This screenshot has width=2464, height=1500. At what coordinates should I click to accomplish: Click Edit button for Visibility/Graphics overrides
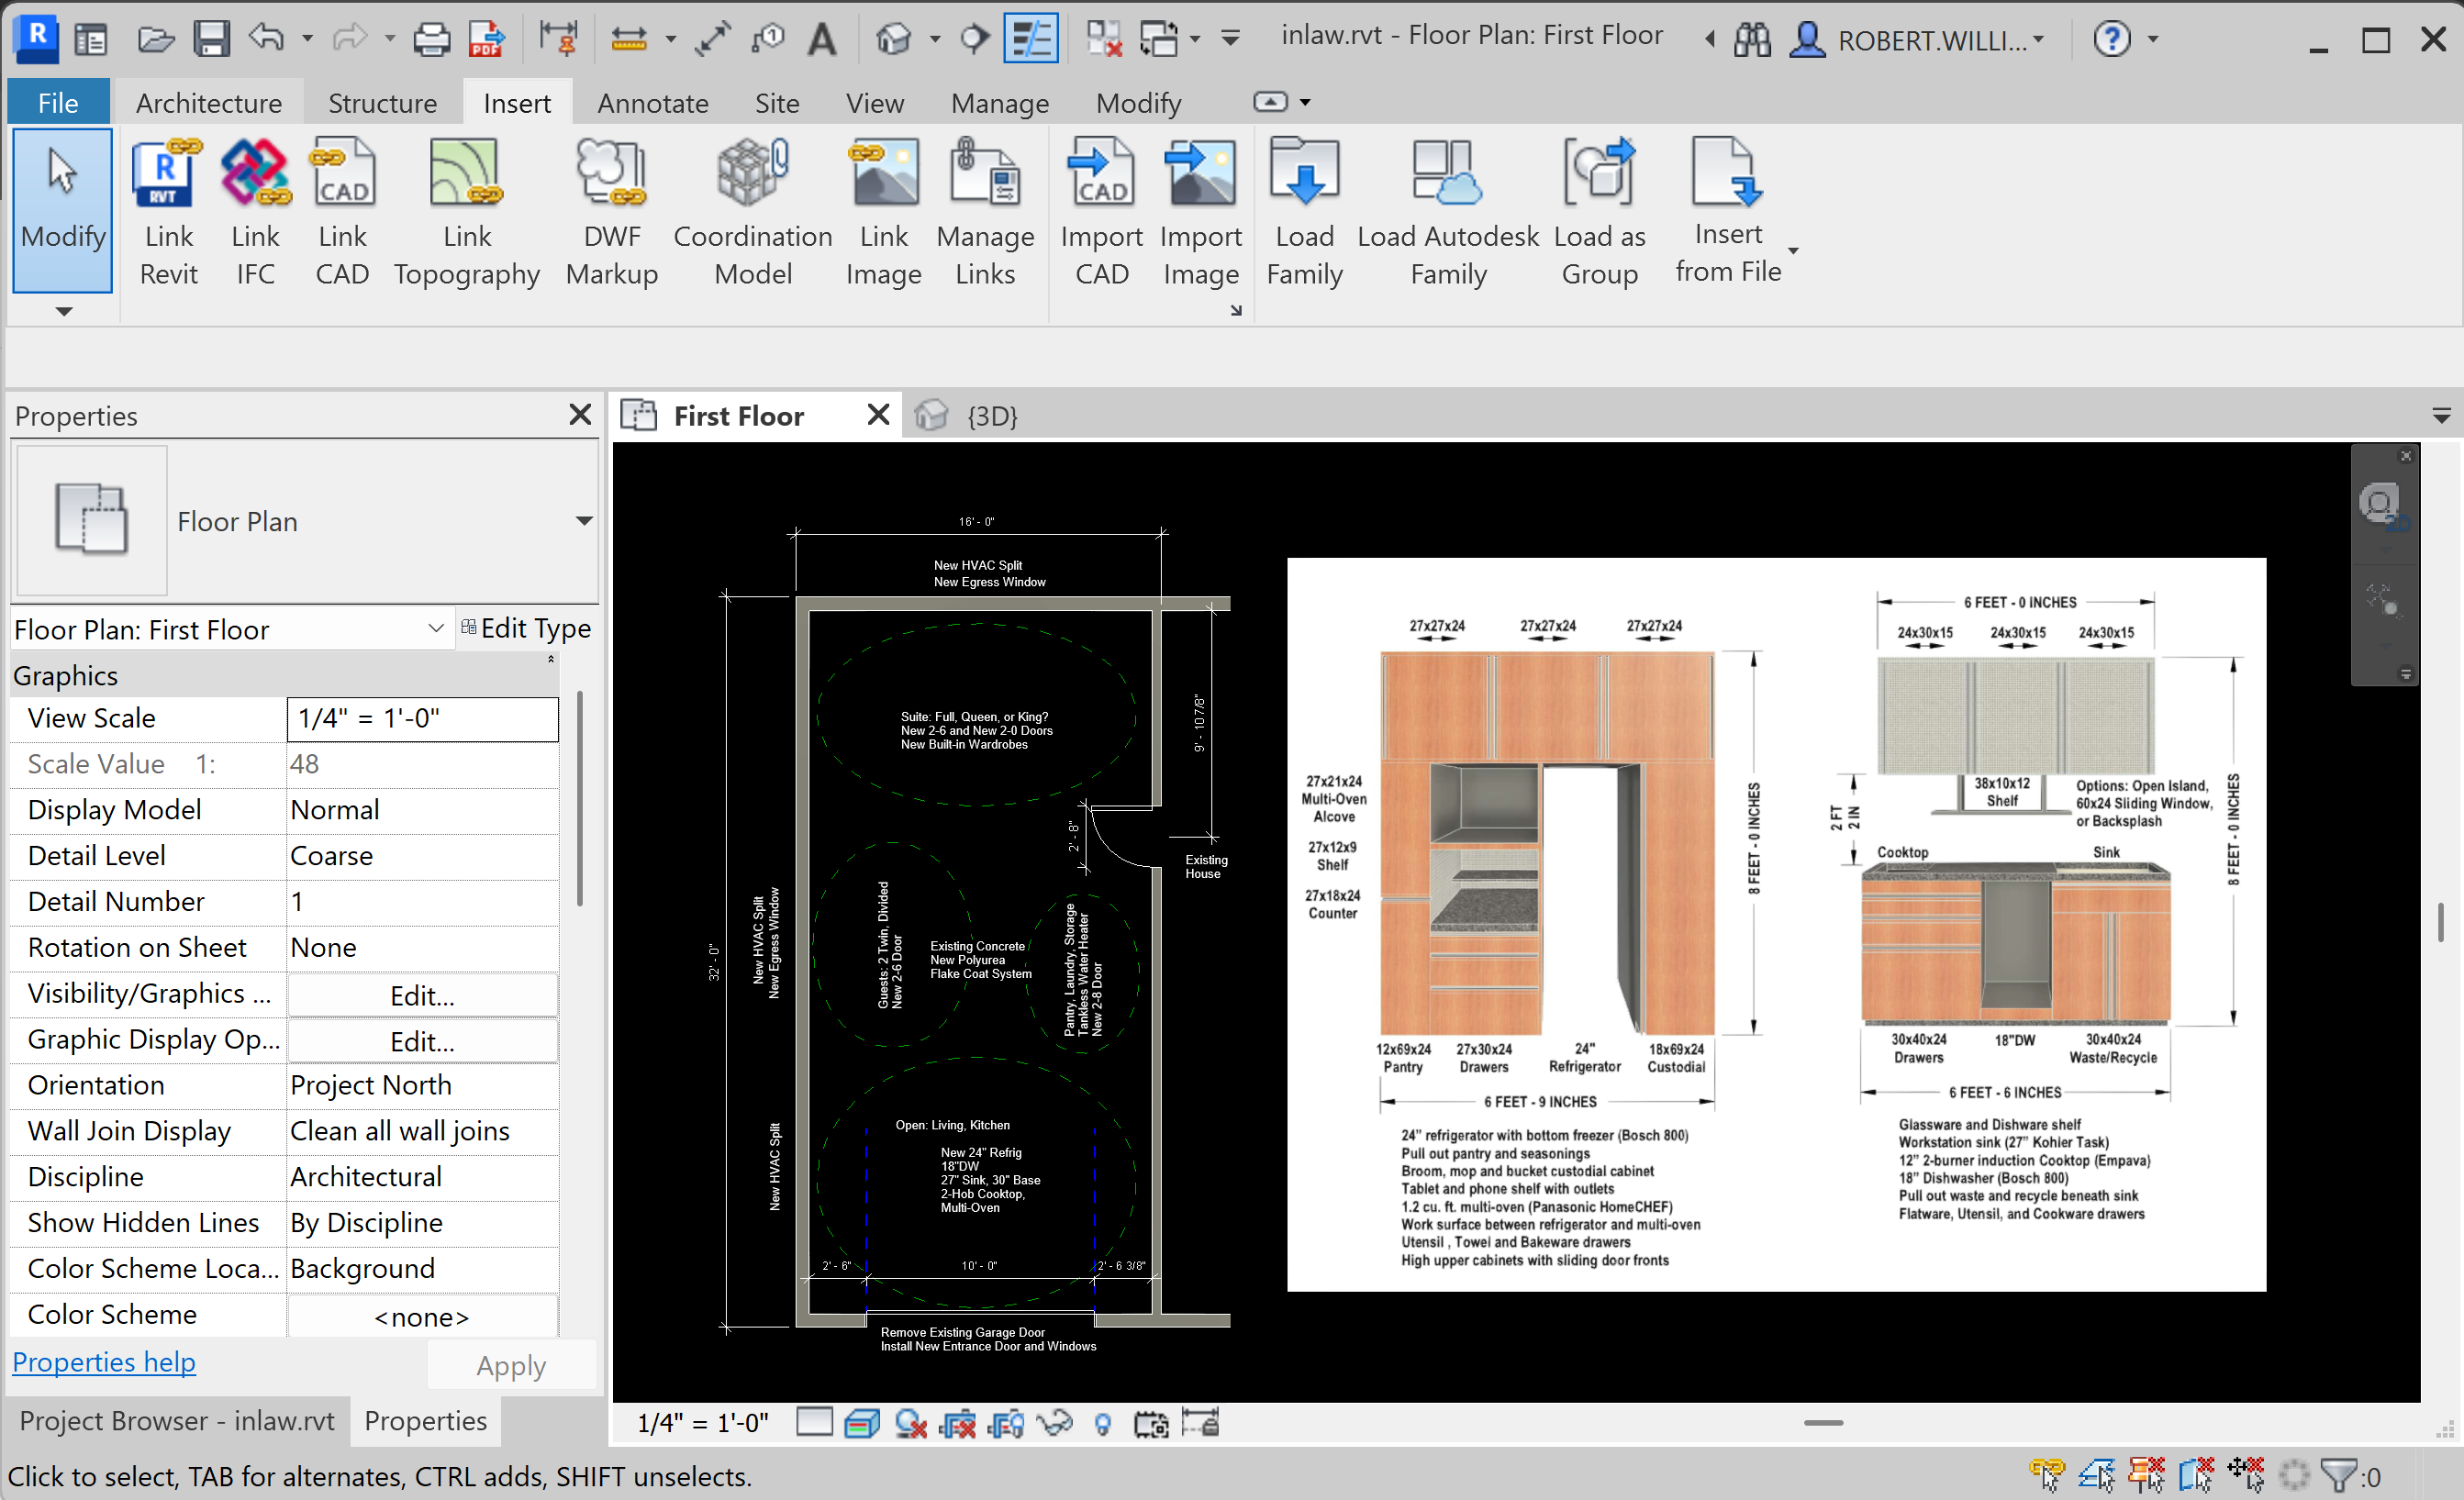(421, 995)
